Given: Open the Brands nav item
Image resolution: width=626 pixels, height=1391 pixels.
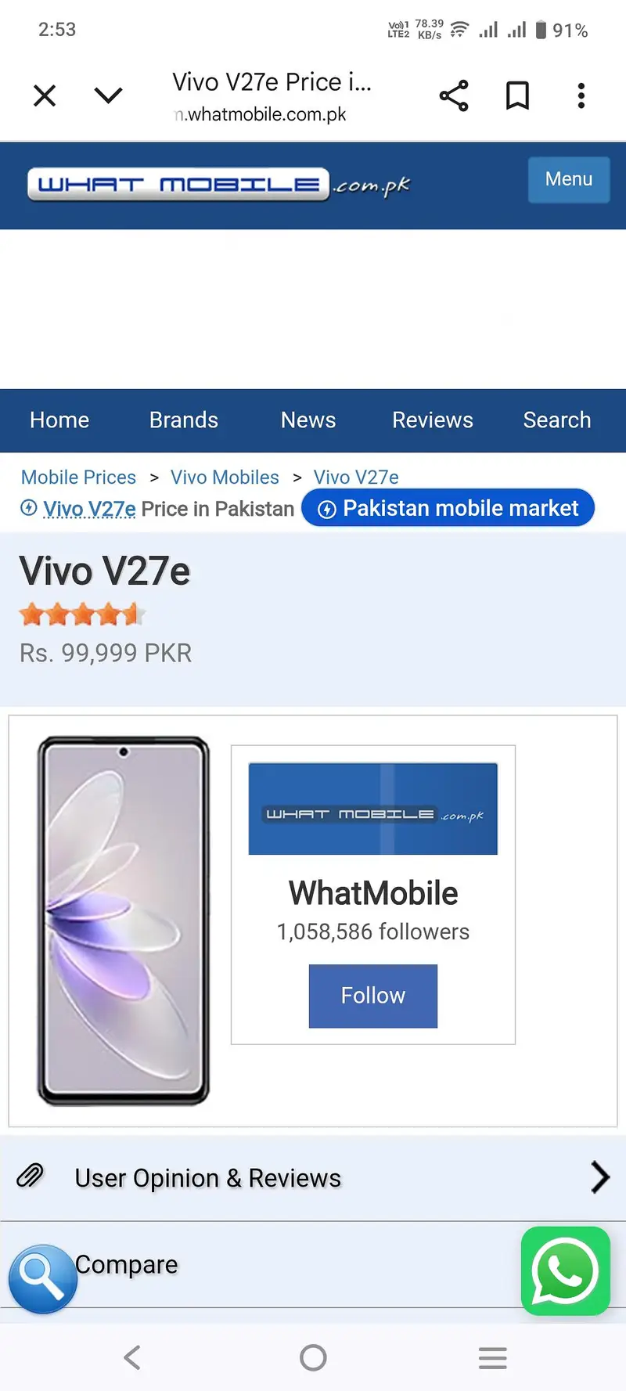Looking at the screenshot, I should tap(184, 420).
